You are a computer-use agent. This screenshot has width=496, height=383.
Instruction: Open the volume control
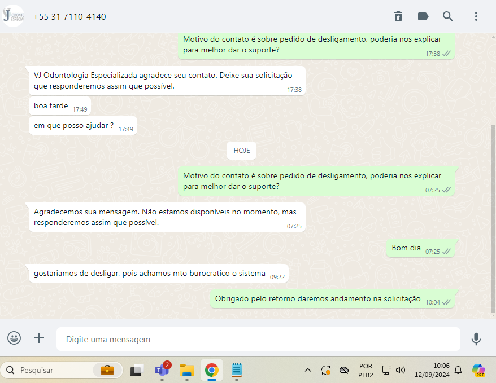[401, 369]
